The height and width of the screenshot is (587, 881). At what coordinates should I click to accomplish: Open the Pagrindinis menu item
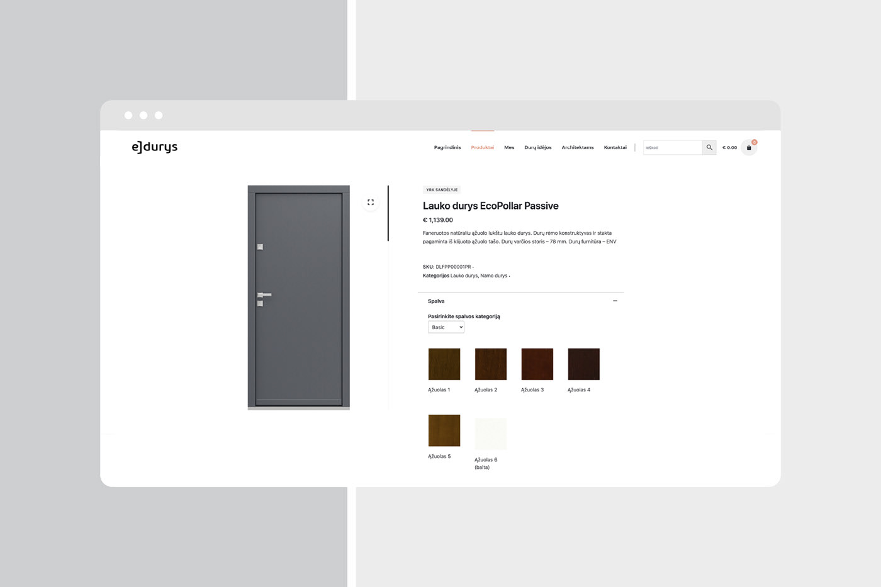pos(447,148)
